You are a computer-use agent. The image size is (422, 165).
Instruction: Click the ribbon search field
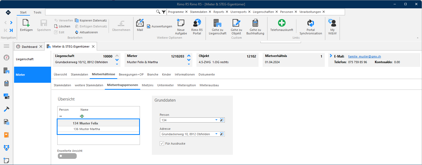[101, 12]
